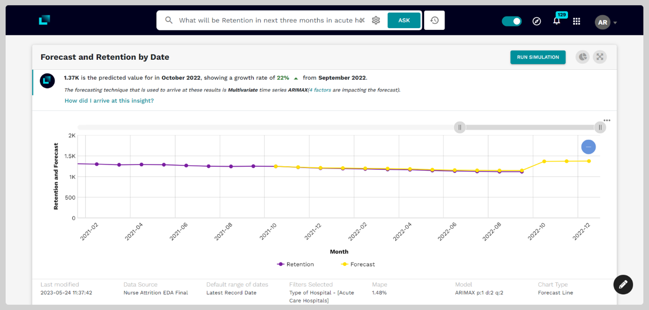The image size is (649, 310).
Task: Click the '1.48%' Mape value
Action: 379,293
